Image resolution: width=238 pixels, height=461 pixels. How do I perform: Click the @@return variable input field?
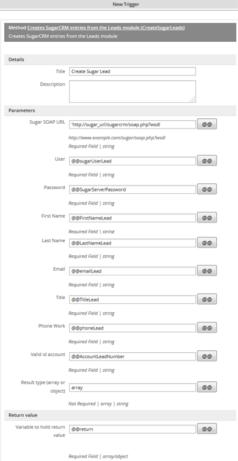(132, 429)
